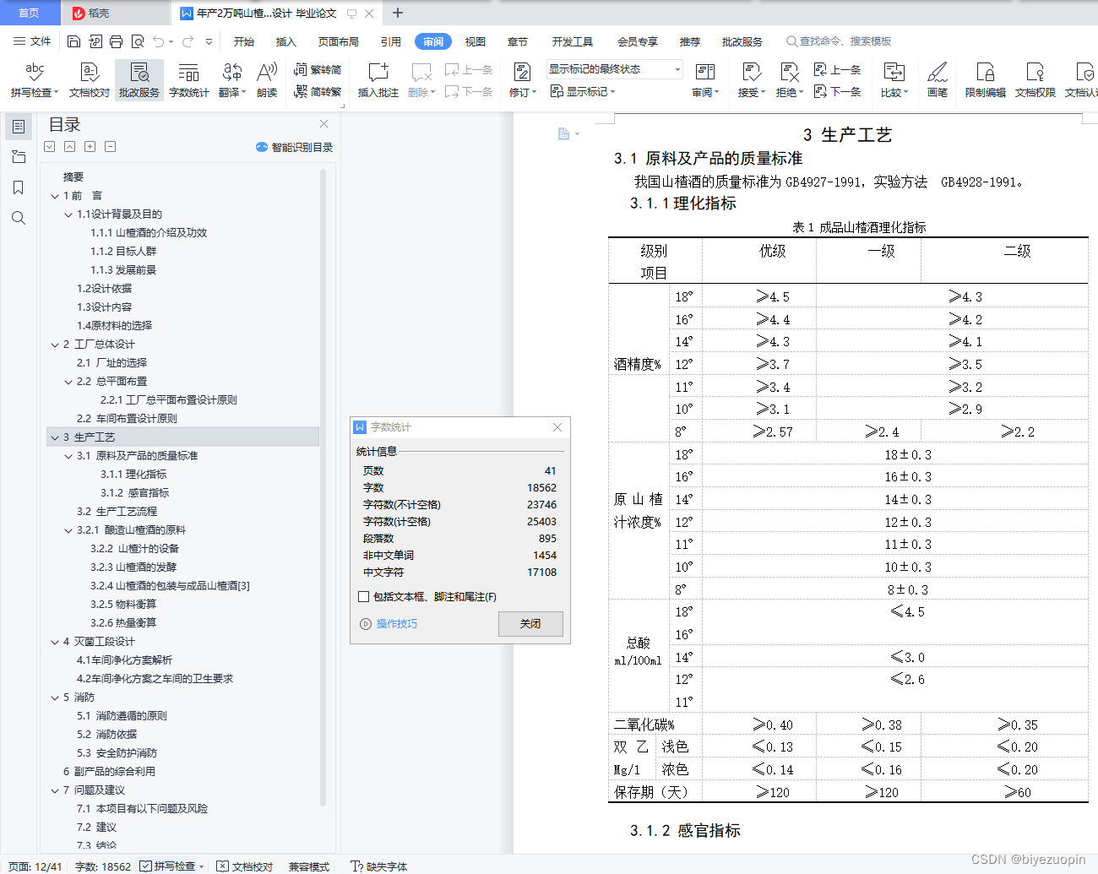Click the 朗读 read aloud icon
Image resolution: width=1098 pixels, height=874 pixels.
[267, 80]
